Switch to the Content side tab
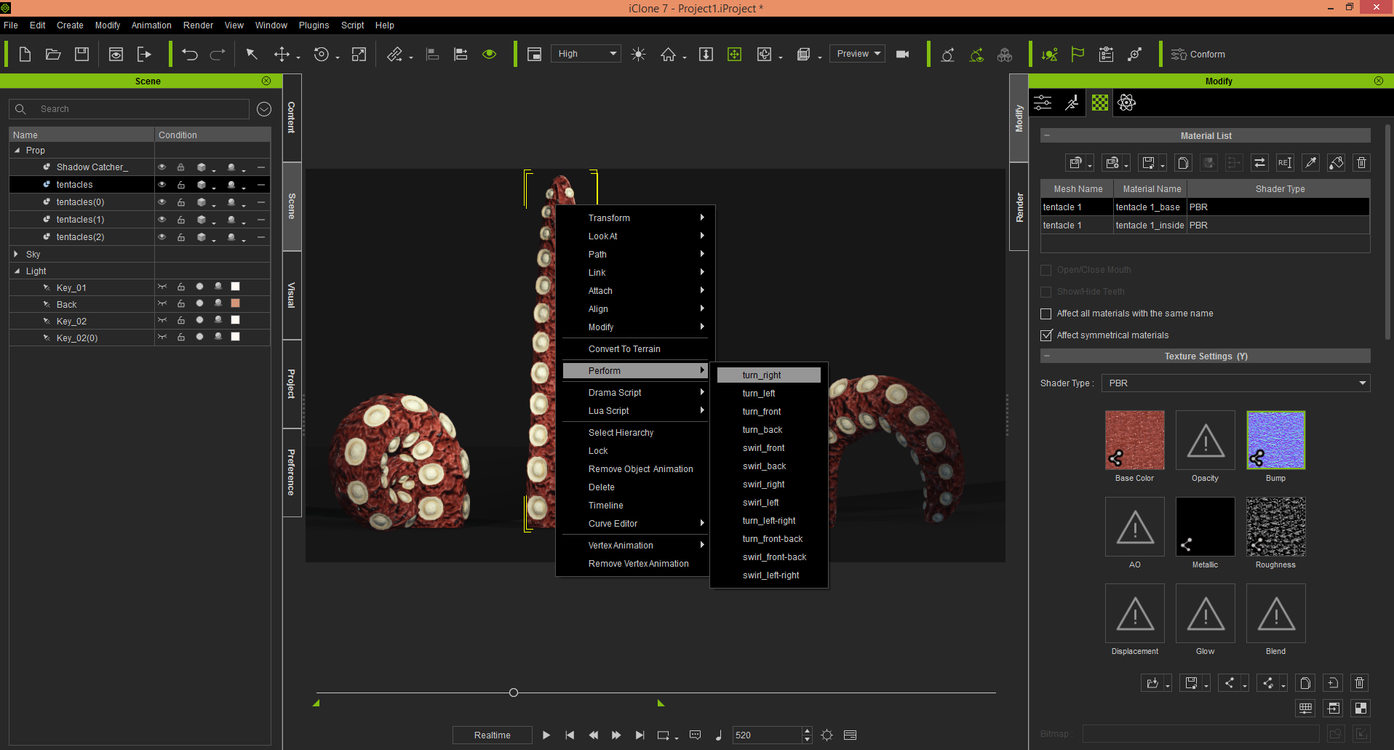 (x=292, y=117)
